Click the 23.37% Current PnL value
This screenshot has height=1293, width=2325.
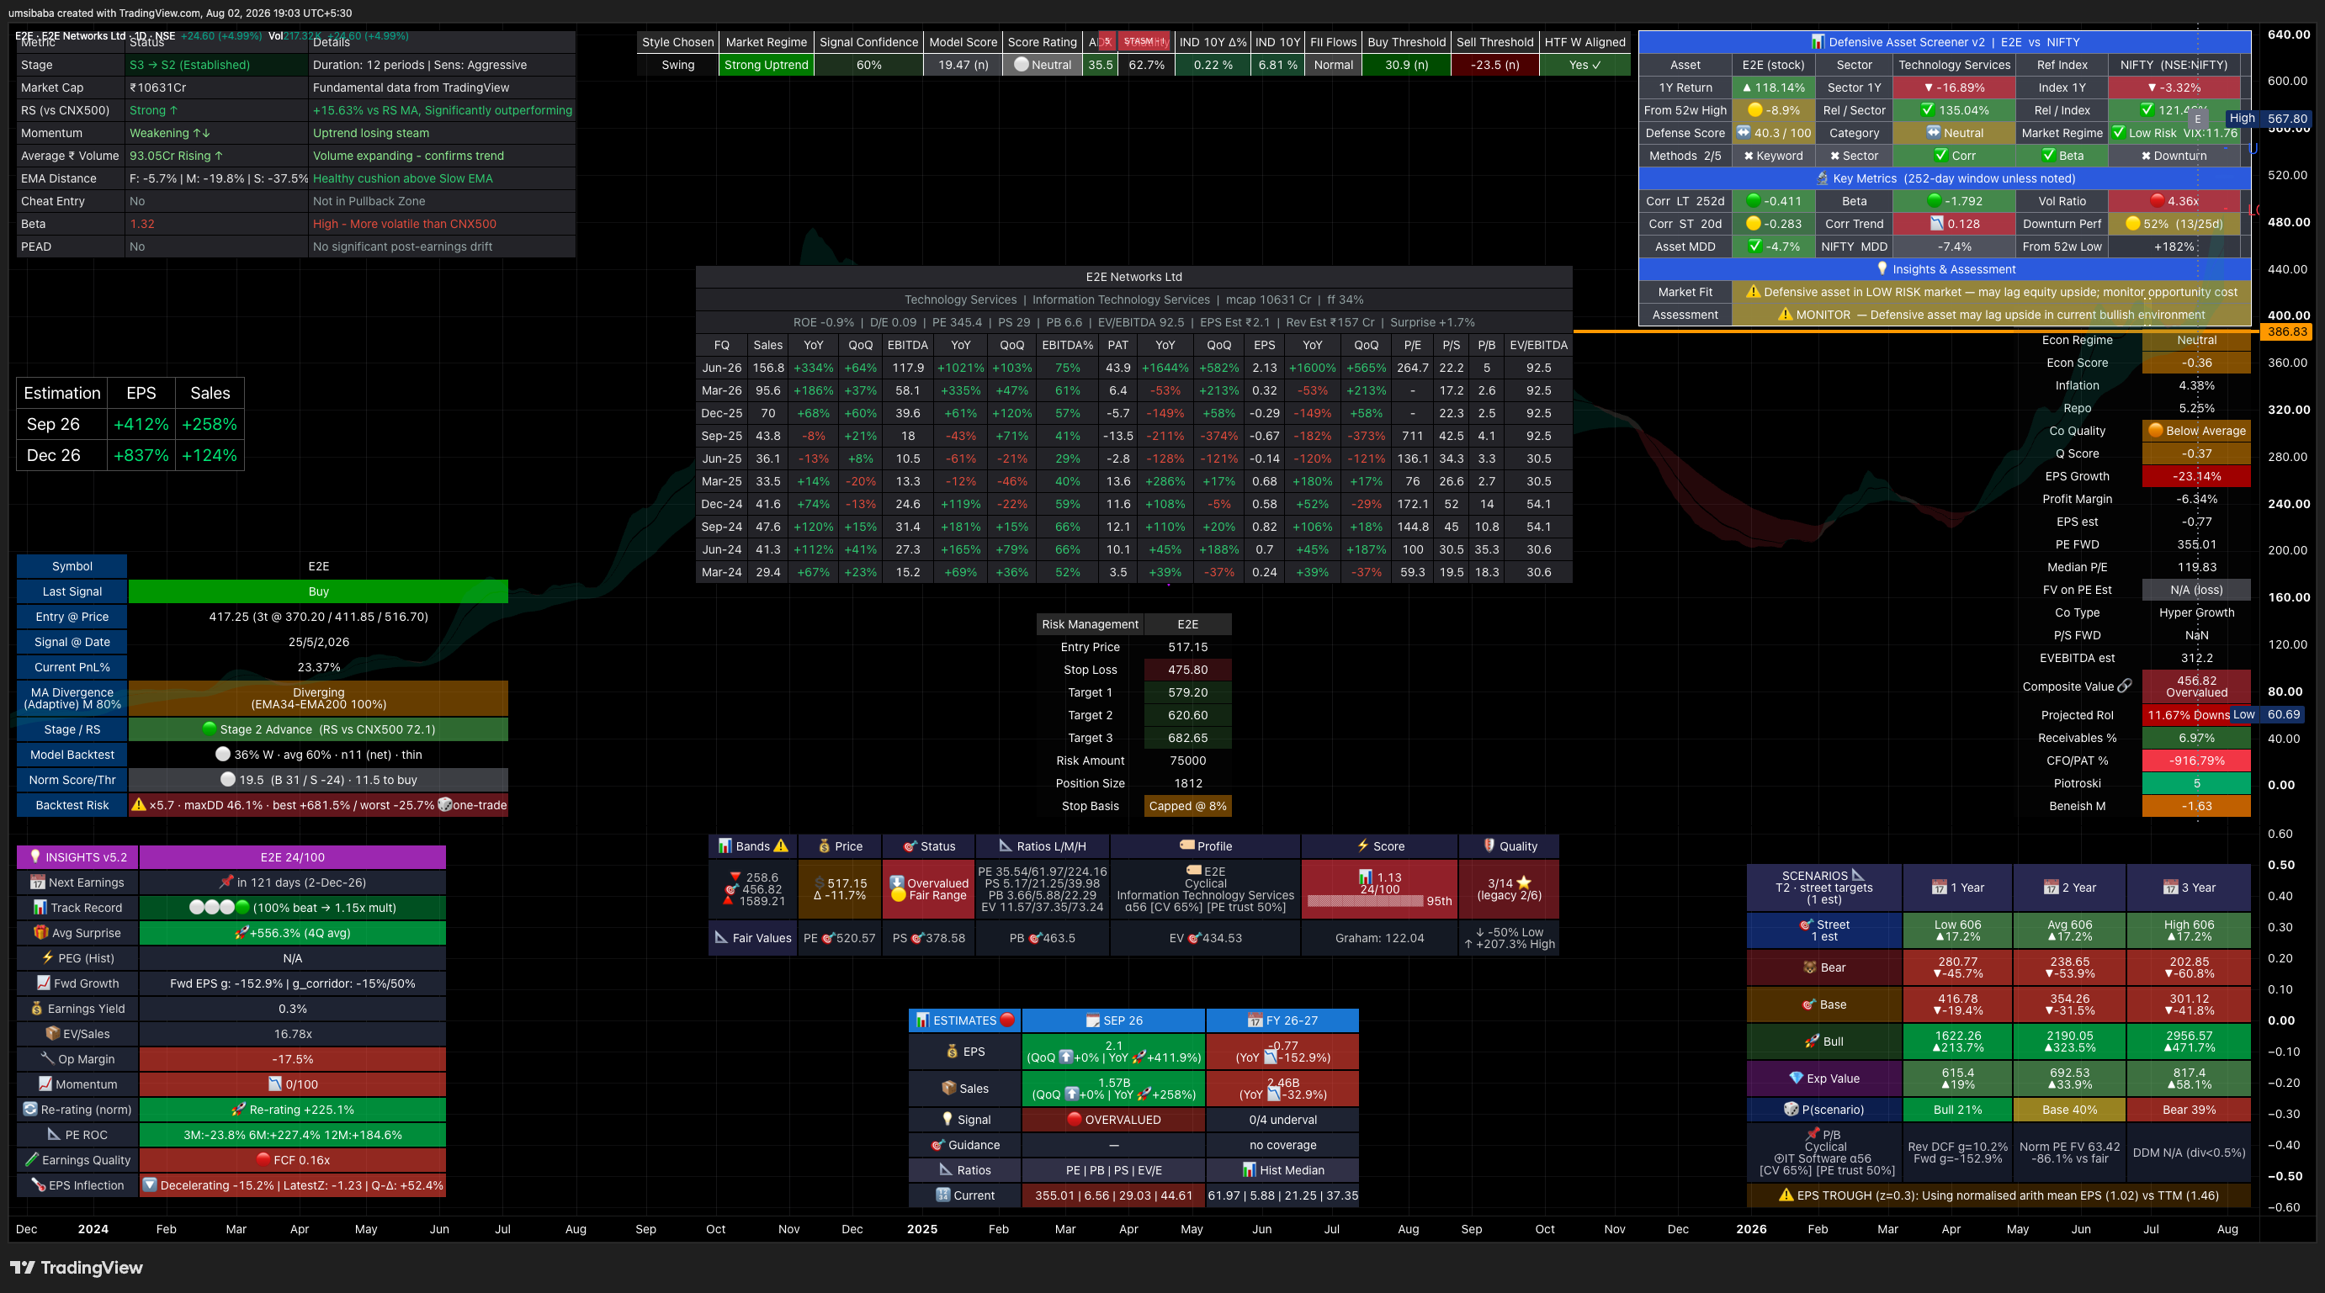click(x=319, y=668)
